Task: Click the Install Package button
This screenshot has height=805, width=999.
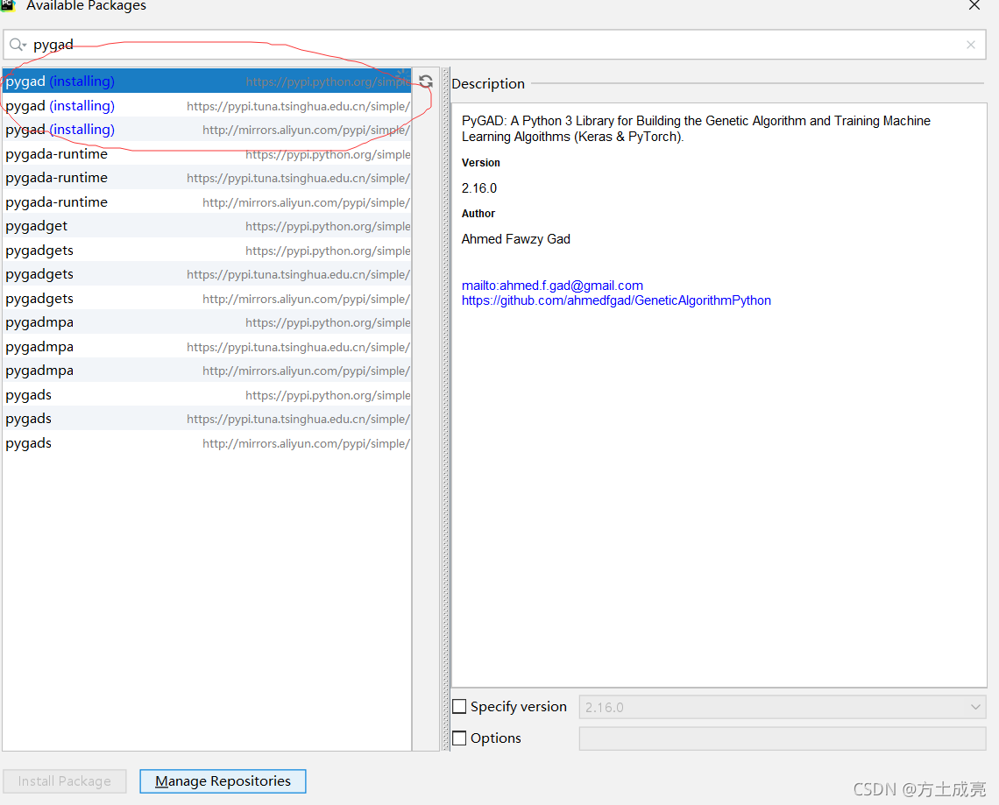Action: (65, 781)
